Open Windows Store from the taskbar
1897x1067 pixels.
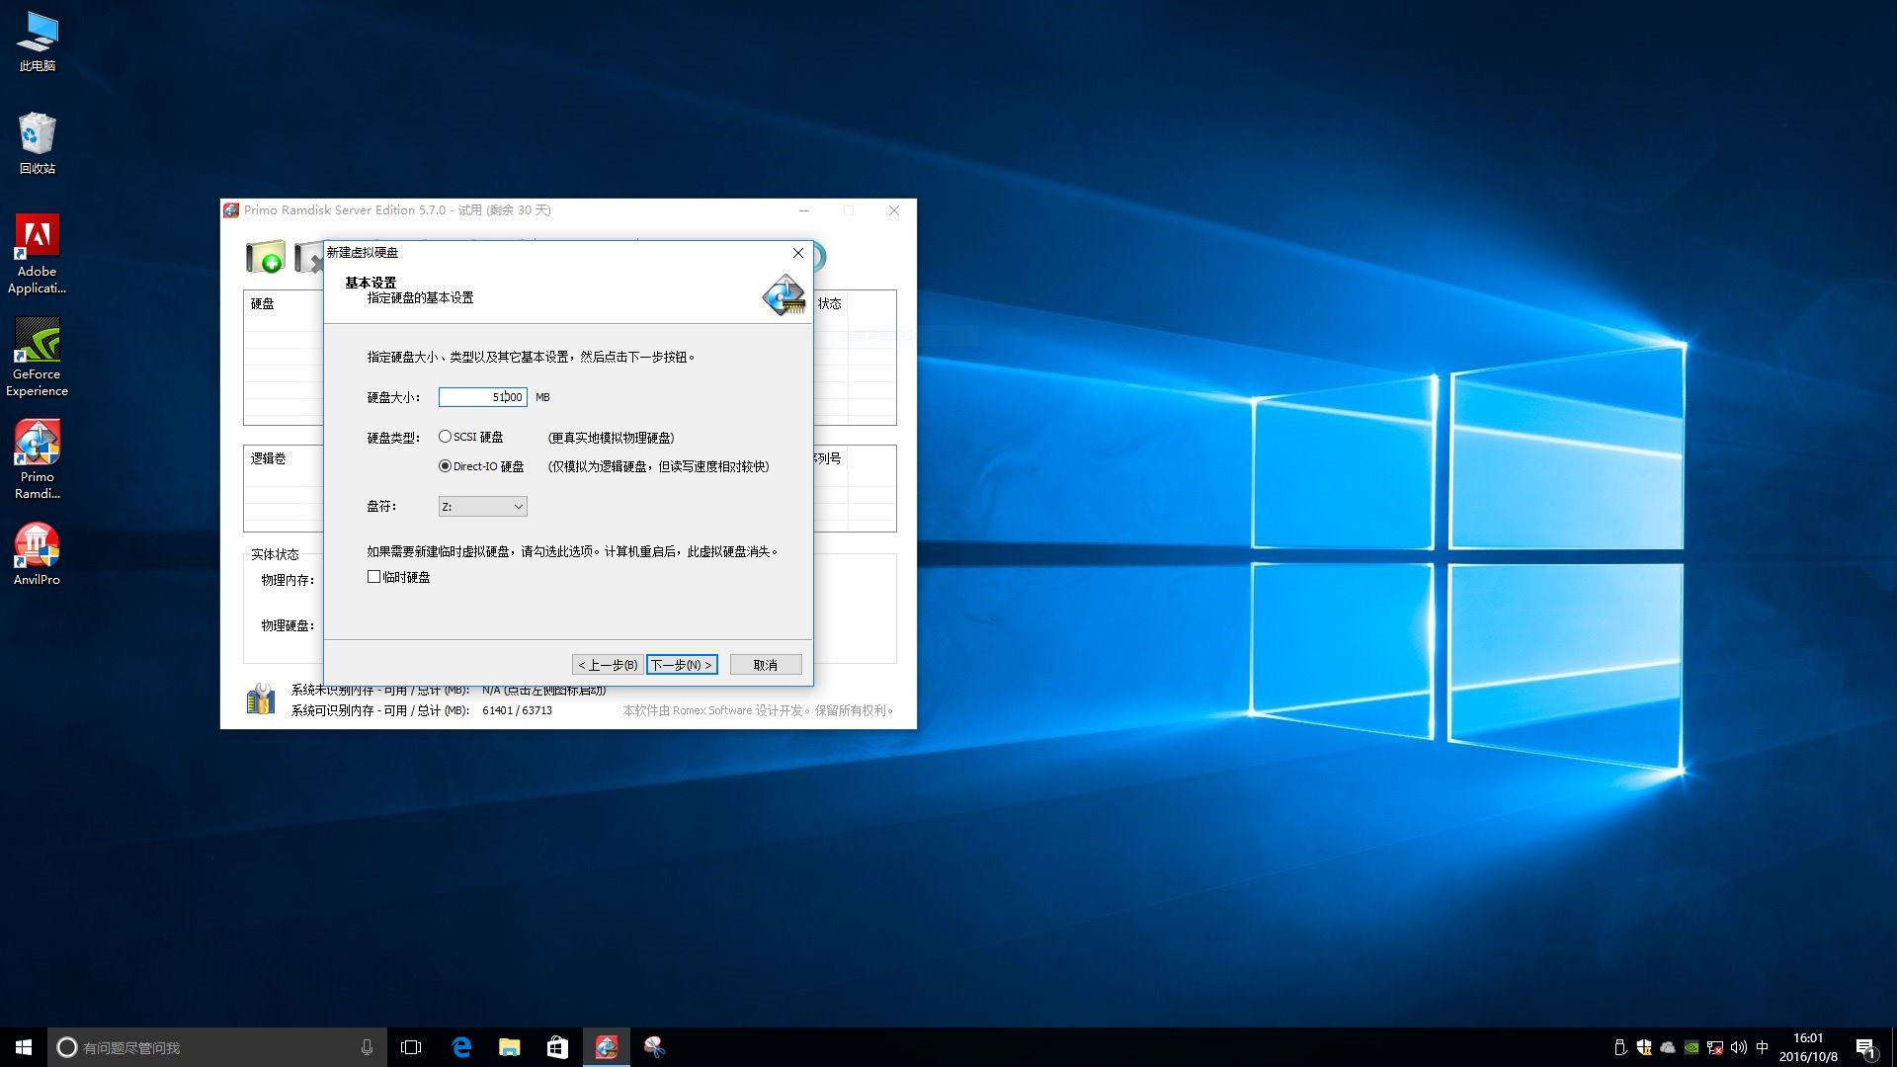coord(557,1047)
